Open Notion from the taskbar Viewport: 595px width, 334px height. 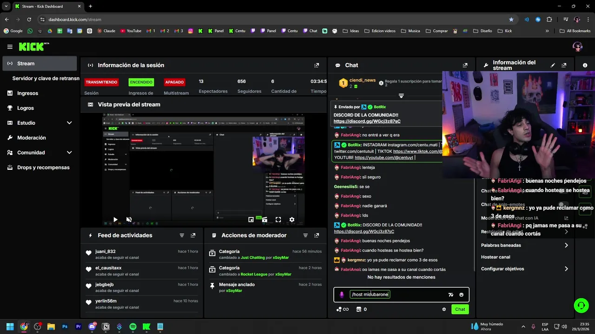click(x=106, y=327)
